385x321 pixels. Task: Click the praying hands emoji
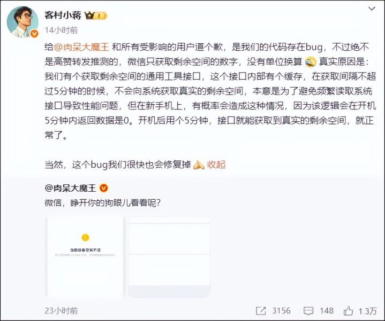(199, 165)
